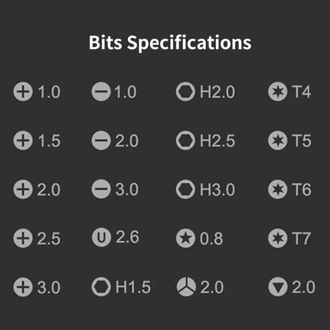Click the Phillips 3.0 cross icon
The image size is (330, 330).
[23, 287]
